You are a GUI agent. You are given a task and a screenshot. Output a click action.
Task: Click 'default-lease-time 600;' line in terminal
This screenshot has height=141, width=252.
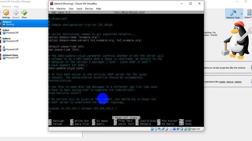point(67,47)
